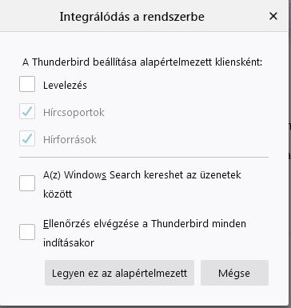The height and width of the screenshot is (308, 291).
Task: Click the Levelezés label text
Action: pos(65,86)
